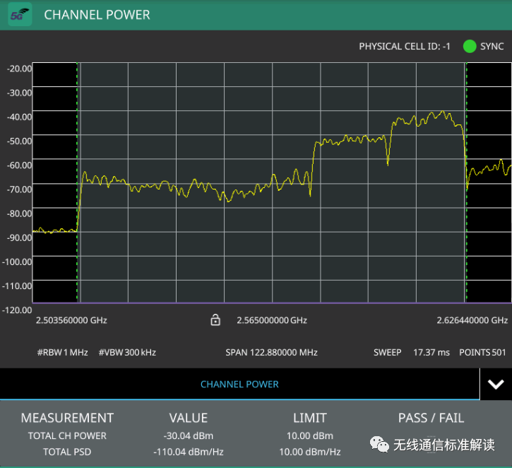
Task: Edit center frequency 2.565000000 GHz
Action: coord(272,320)
